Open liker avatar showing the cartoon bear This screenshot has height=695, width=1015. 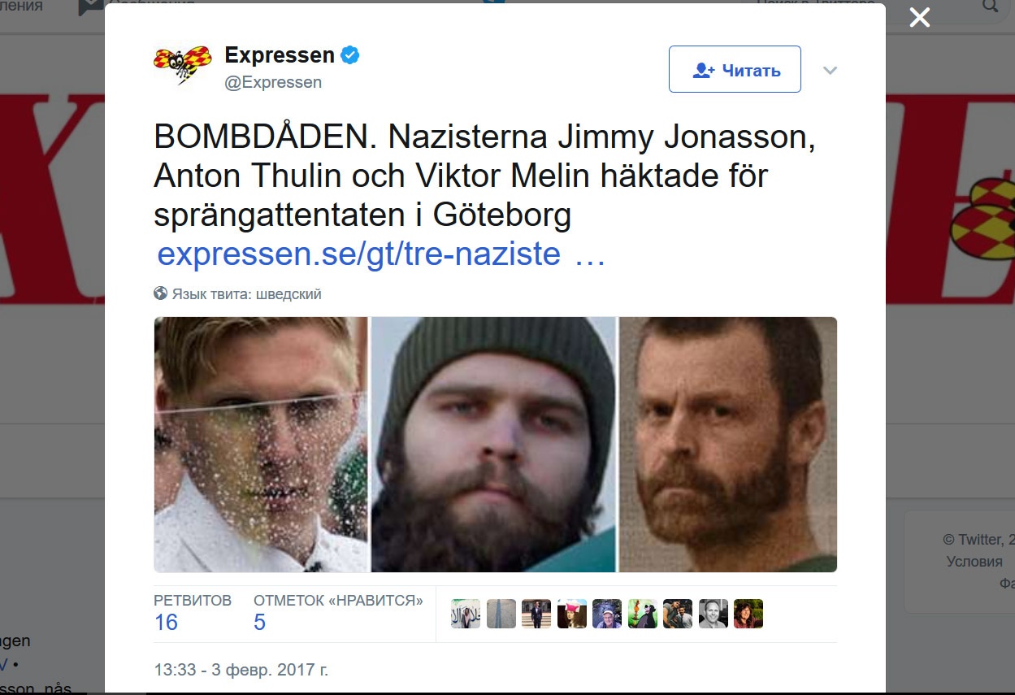tap(642, 614)
